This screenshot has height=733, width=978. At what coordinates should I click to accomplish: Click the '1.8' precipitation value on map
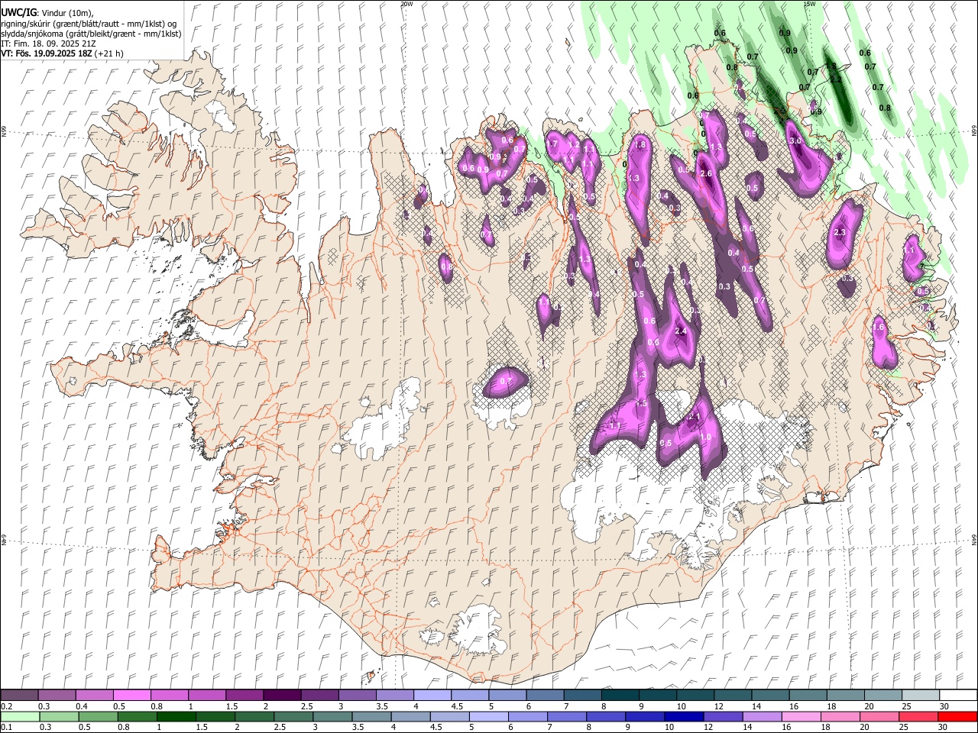click(640, 144)
